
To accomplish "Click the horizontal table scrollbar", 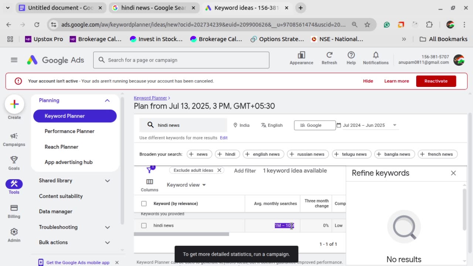I will coord(181,234).
